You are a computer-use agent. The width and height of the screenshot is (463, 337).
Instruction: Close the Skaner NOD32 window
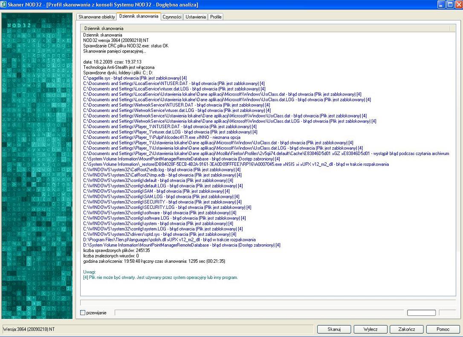(x=459, y=4)
